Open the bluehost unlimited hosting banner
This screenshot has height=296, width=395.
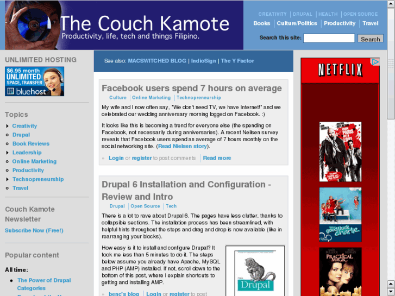pos(35,81)
